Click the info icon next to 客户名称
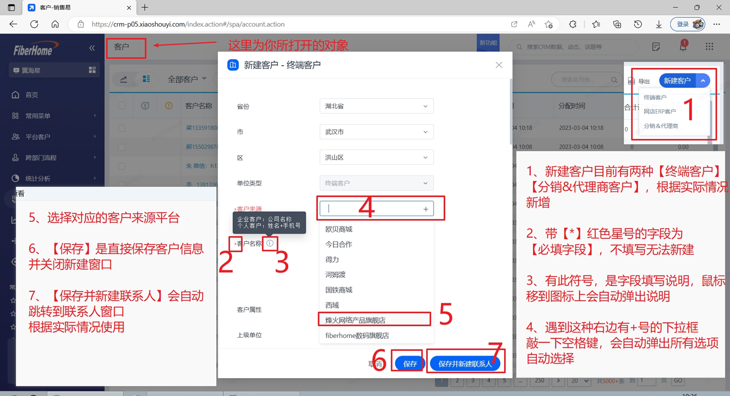This screenshot has height=396, width=730. pos(270,243)
